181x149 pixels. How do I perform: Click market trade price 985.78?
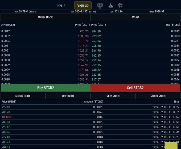click(6, 112)
